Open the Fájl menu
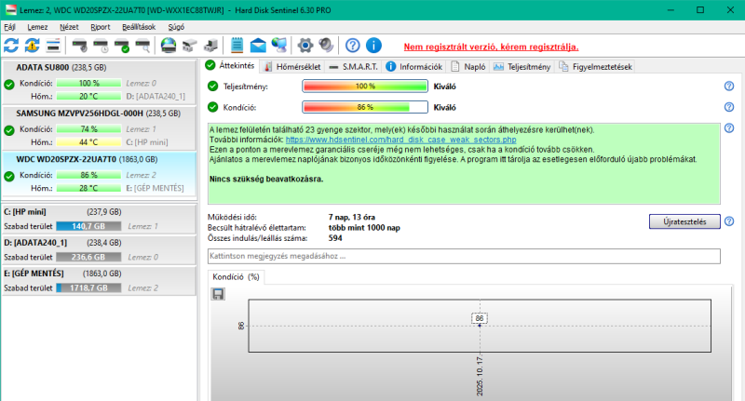Viewport: 745px width, 401px height. [9, 27]
